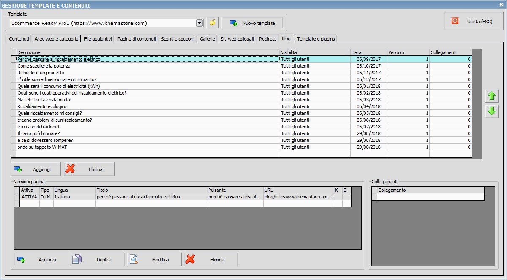Click Collegamento column header in links panel
Image resolution: width=507 pixels, height=280 pixels.
click(x=431, y=190)
